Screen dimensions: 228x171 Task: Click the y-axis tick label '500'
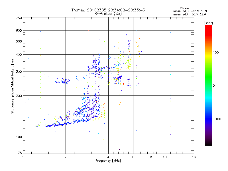click(x=19, y=41)
